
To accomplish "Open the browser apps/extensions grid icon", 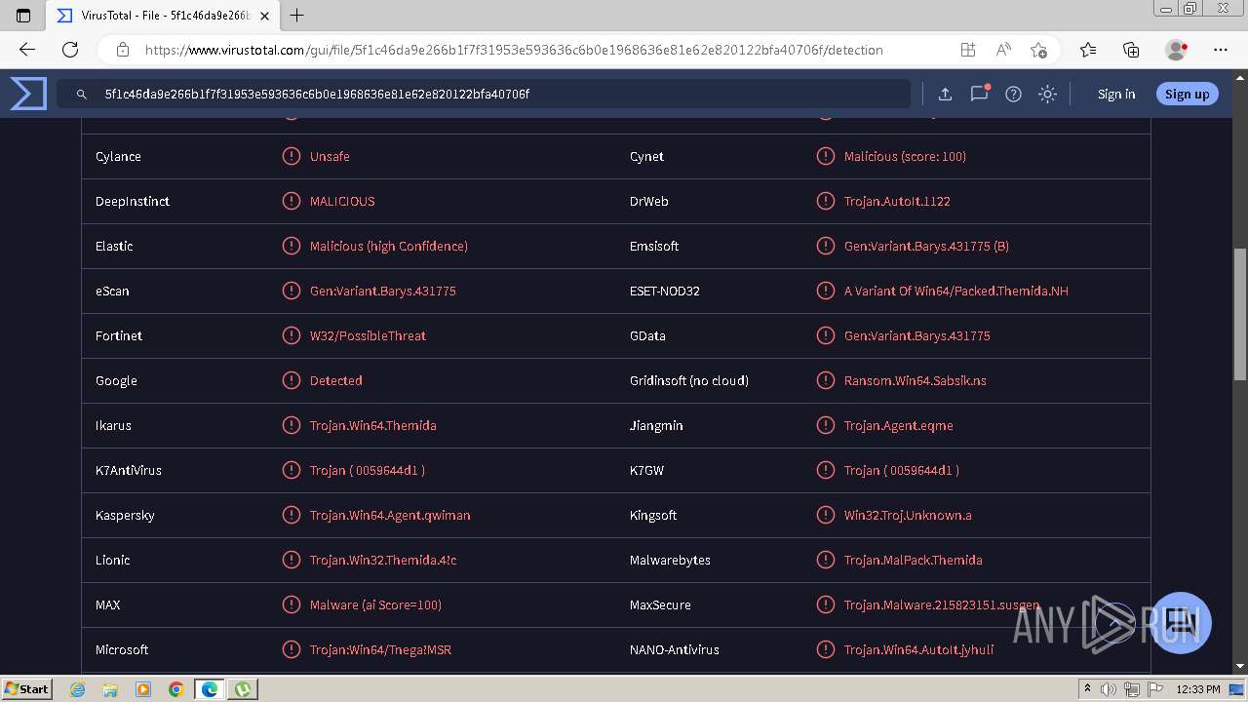I will [x=967, y=50].
